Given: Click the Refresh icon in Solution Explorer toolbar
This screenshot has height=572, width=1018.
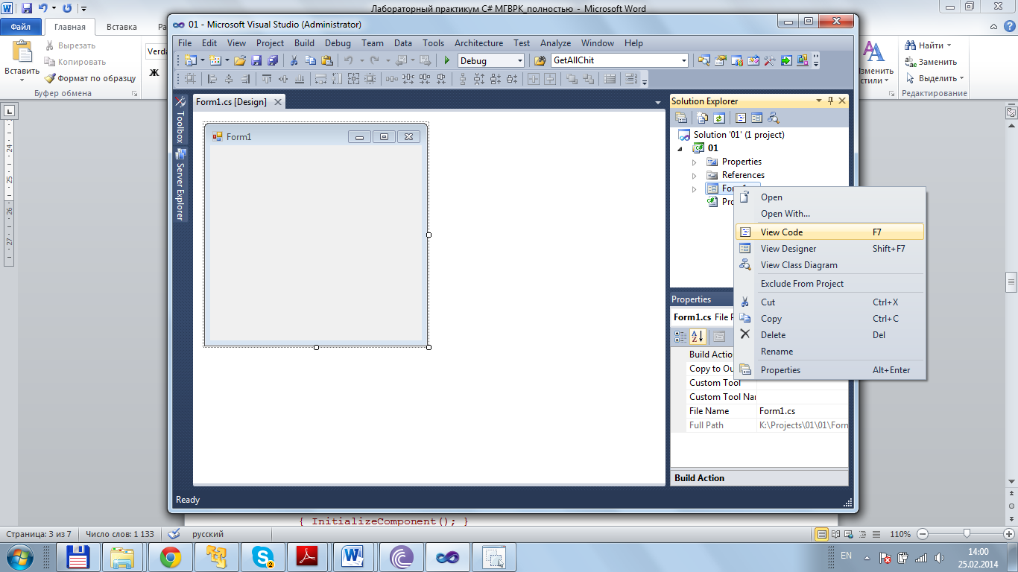Looking at the screenshot, I should [718, 118].
